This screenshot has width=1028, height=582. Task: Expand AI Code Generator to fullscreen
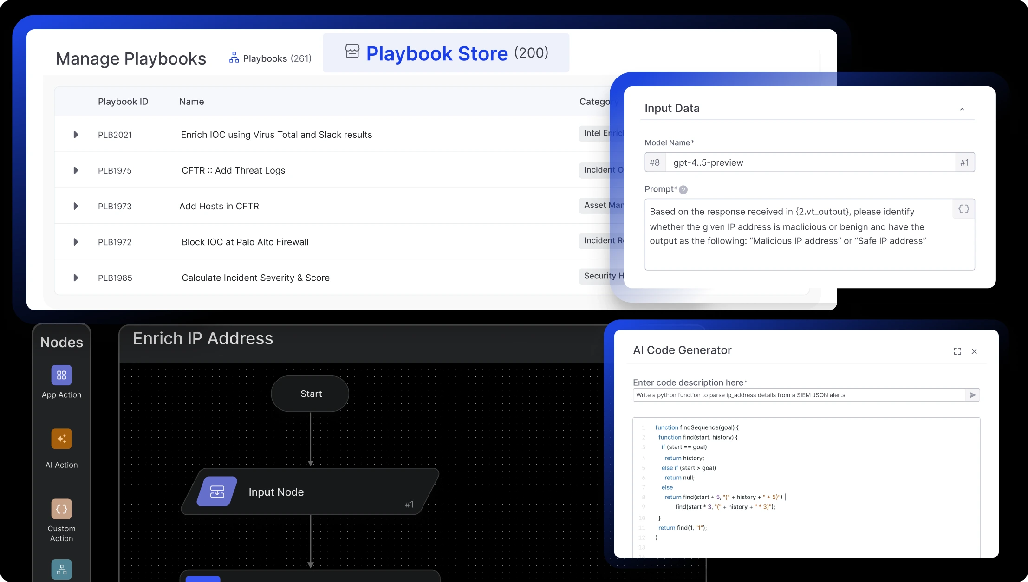point(957,351)
